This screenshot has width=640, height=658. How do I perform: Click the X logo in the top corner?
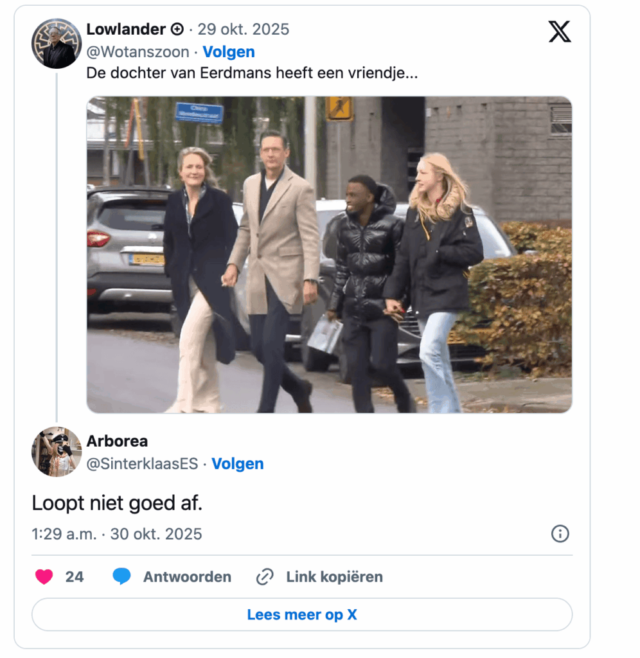[559, 31]
